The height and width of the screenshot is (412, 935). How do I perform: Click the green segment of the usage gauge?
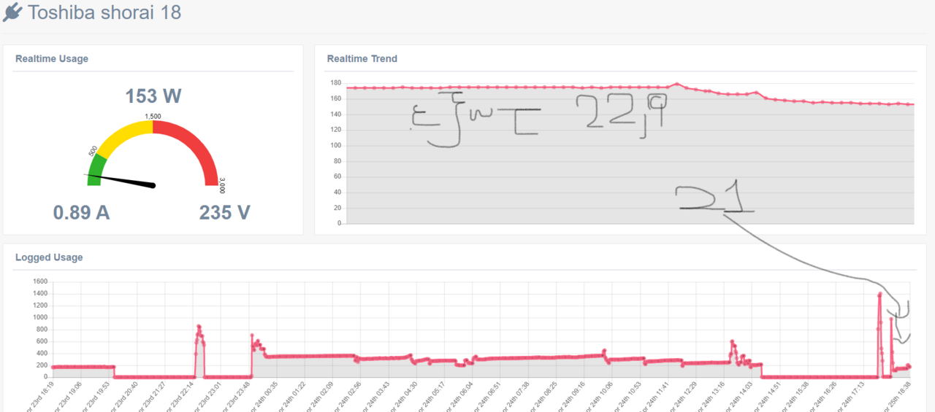coord(96,169)
